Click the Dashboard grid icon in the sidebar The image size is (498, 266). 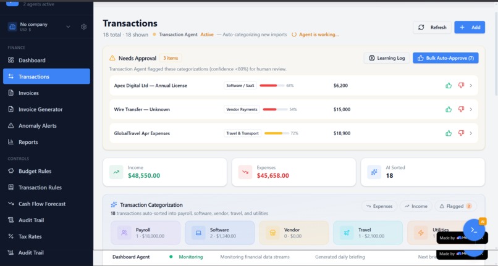11,60
